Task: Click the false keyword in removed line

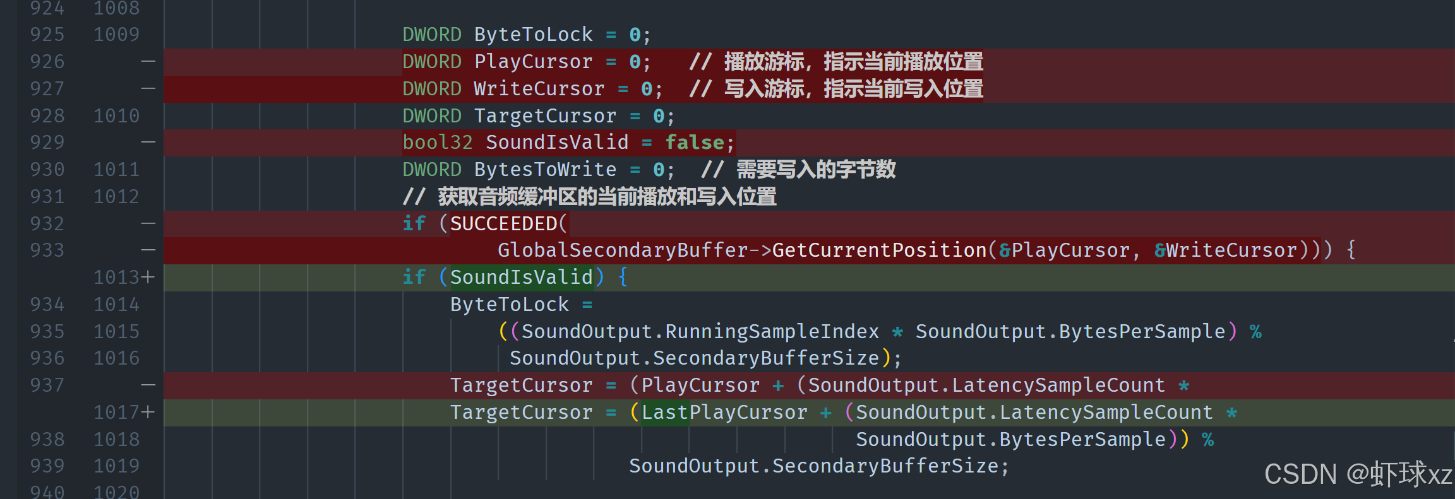Action: coord(695,143)
